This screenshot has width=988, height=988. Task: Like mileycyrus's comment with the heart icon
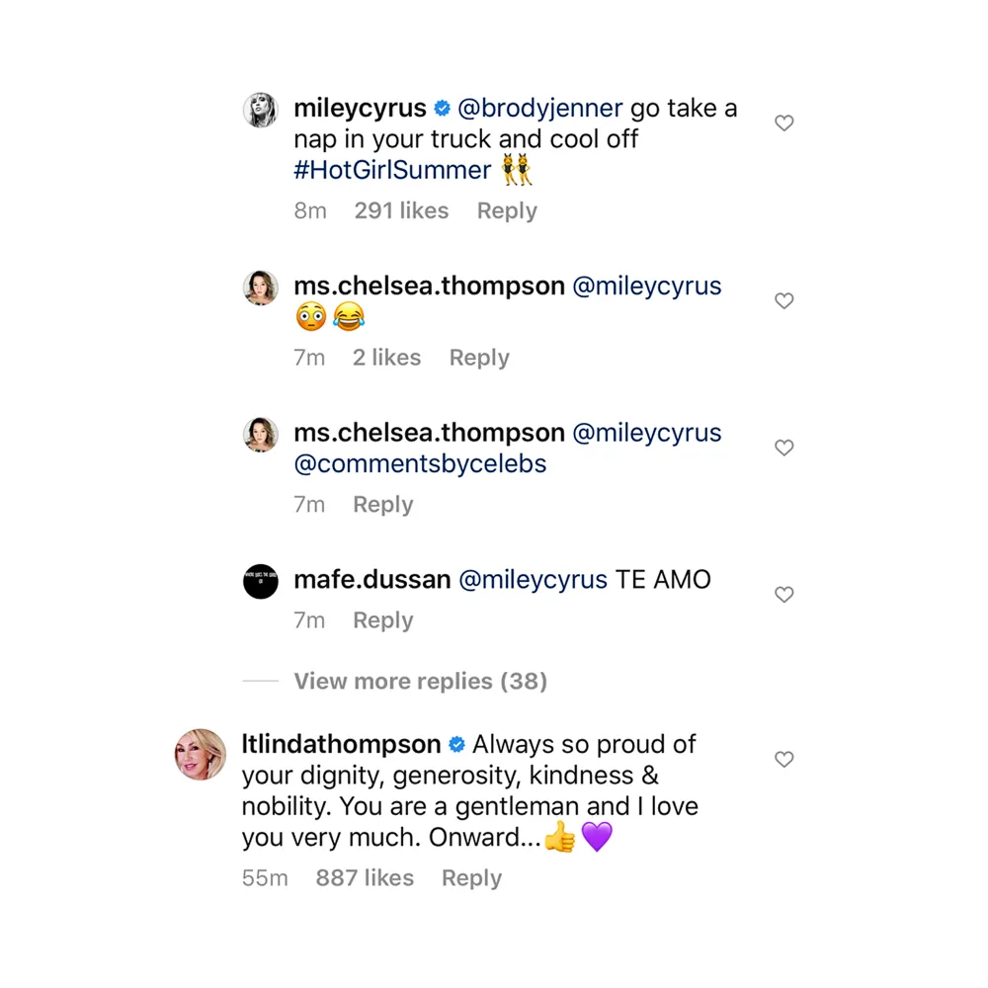pyautogui.click(x=783, y=123)
